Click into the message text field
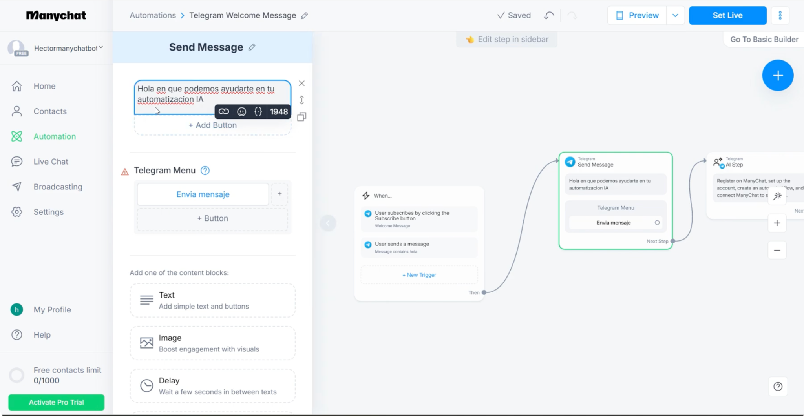The width and height of the screenshot is (804, 416). click(212, 97)
